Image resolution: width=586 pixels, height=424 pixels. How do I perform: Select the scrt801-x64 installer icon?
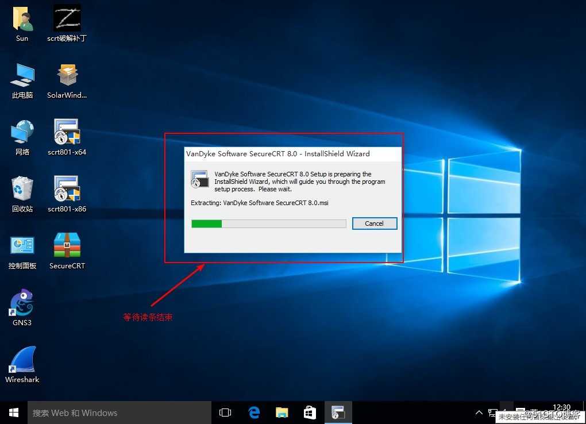tap(67, 137)
